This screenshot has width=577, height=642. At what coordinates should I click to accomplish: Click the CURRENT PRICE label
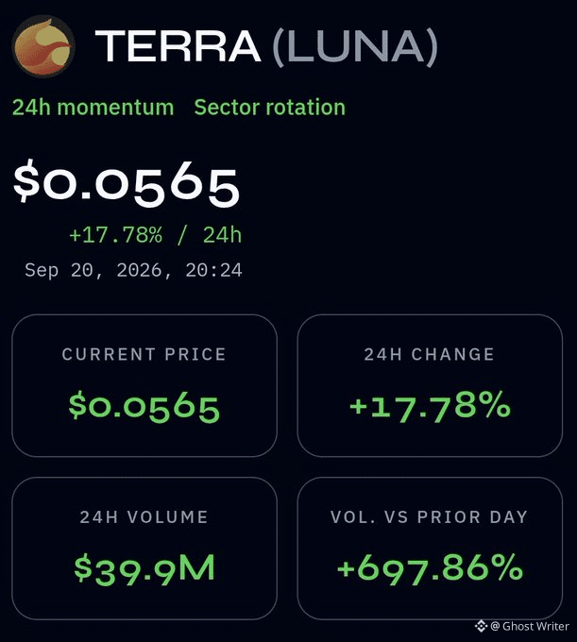click(144, 355)
